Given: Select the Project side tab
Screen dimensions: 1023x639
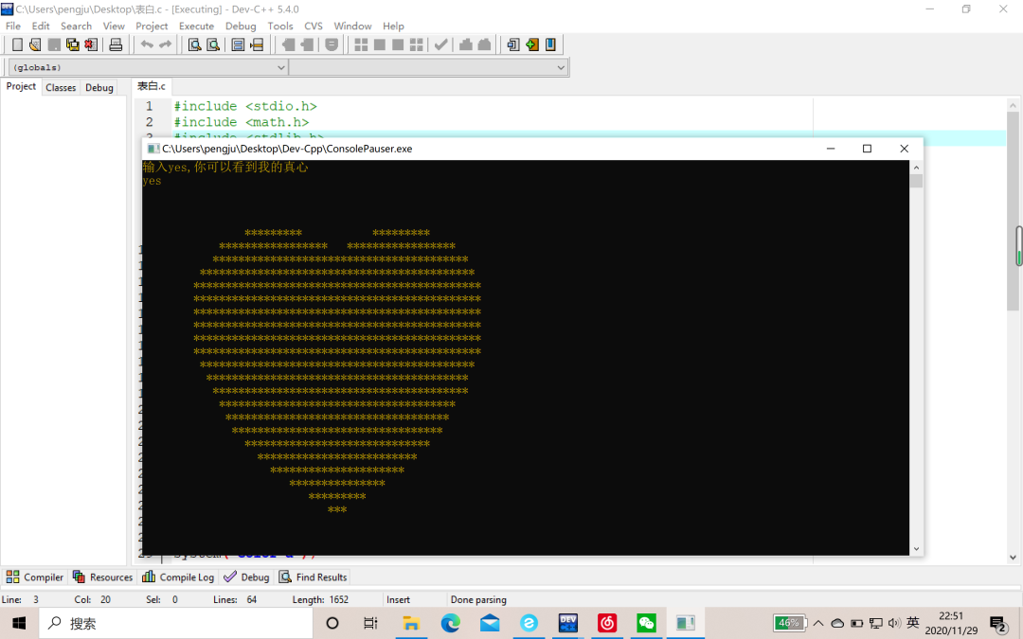Looking at the screenshot, I should (x=21, y=87).
